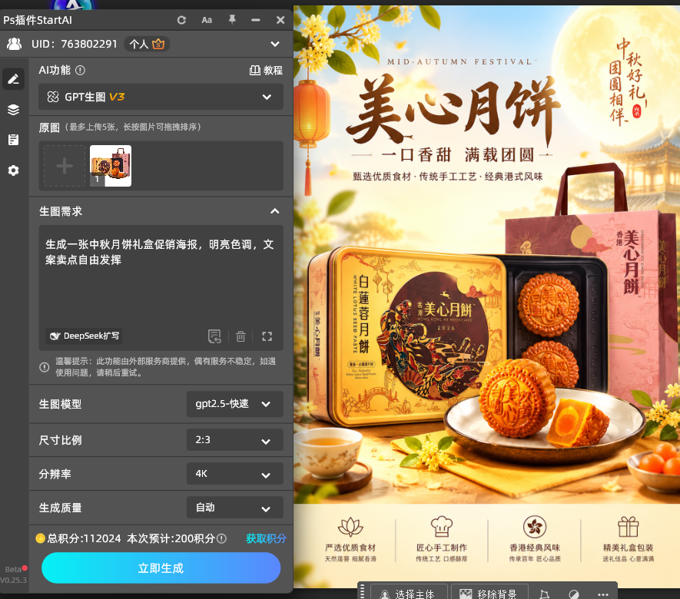Open the saved records sidebar icon

[x=13, y=140]
